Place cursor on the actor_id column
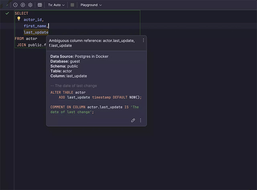This screenshot has width=257, height=190. tap(33, 20)
